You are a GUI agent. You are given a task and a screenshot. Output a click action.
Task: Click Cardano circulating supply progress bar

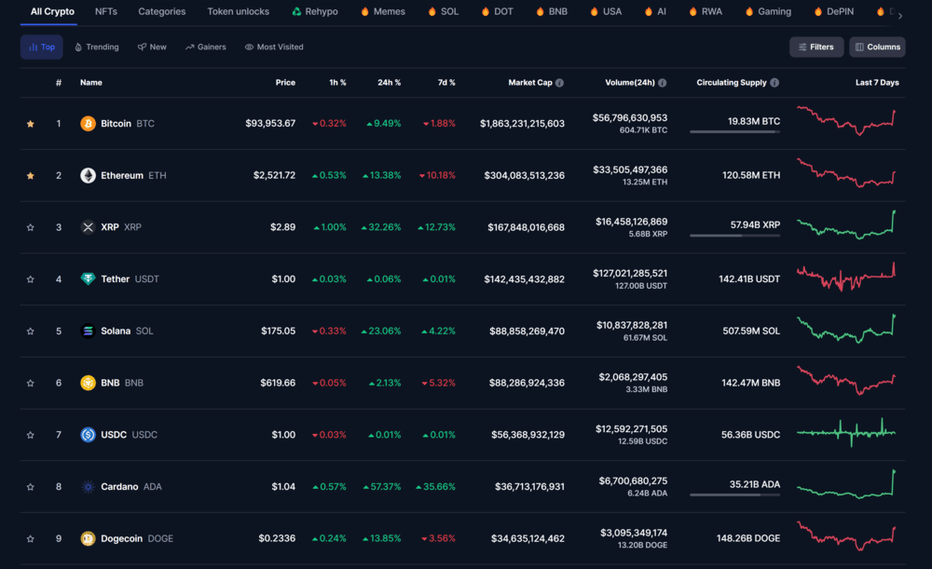tap(734, 494)
